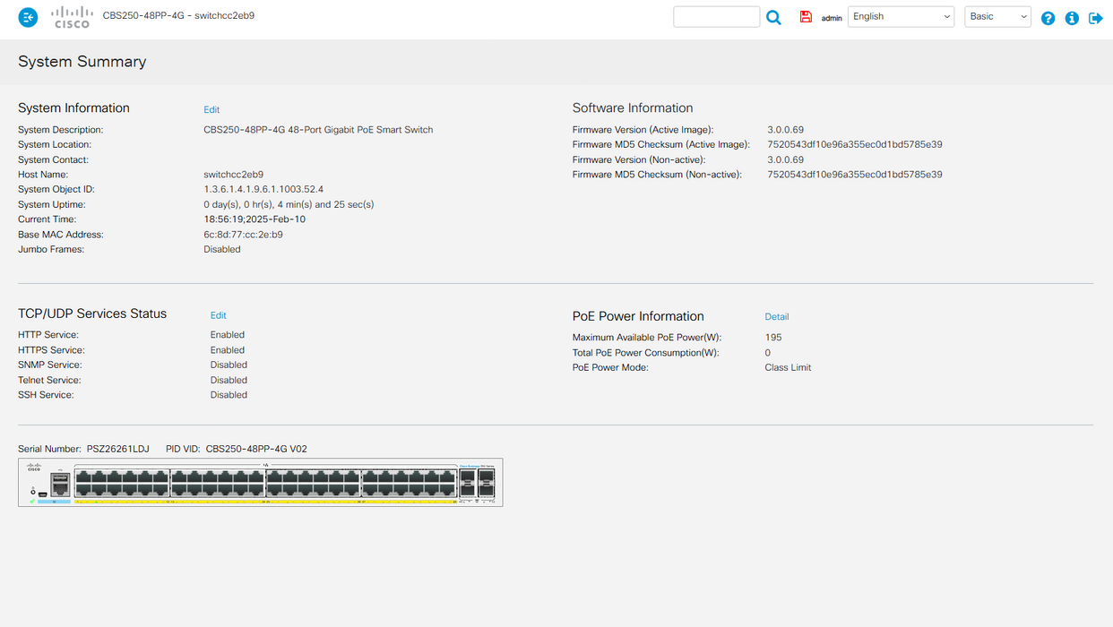Select the SNMP Service Disabled status

(x=229, y=365)
